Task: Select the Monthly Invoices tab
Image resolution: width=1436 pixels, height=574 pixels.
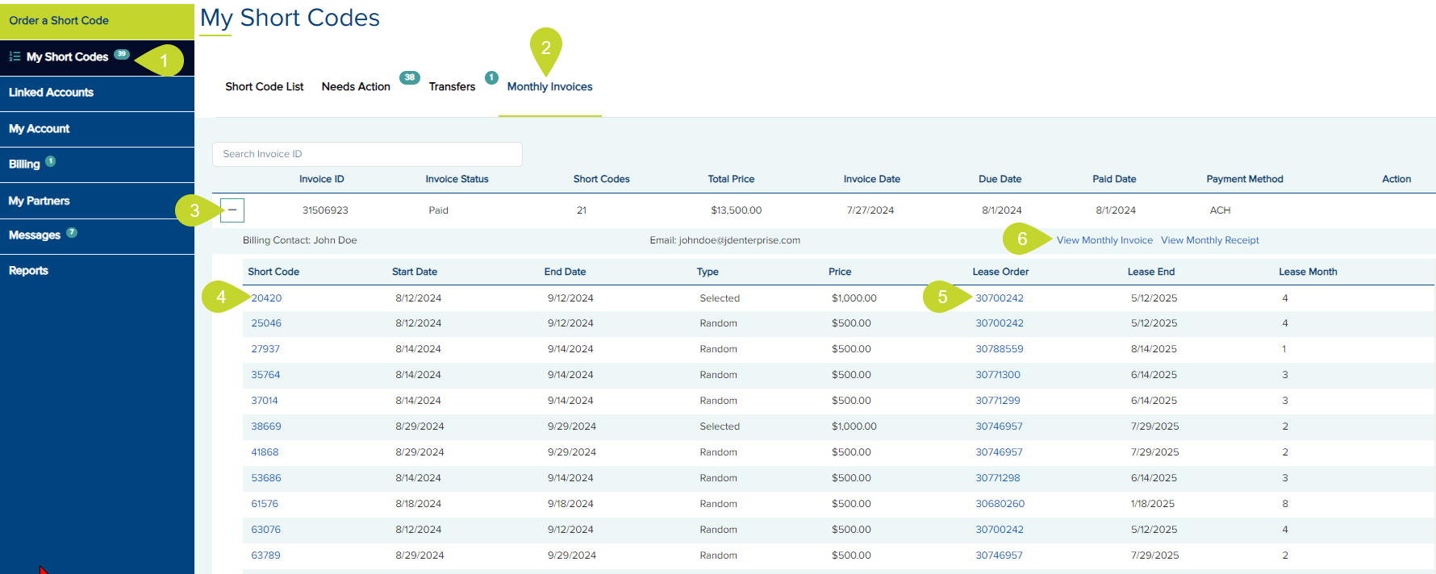Action: coord(549,87)
